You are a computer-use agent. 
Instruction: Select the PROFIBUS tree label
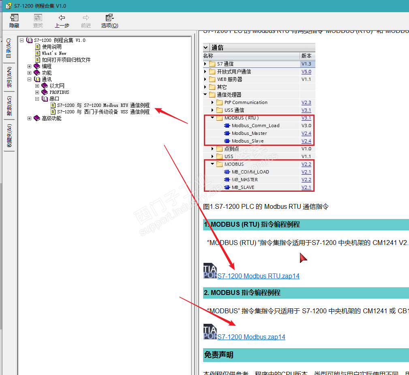coord(59,92)
